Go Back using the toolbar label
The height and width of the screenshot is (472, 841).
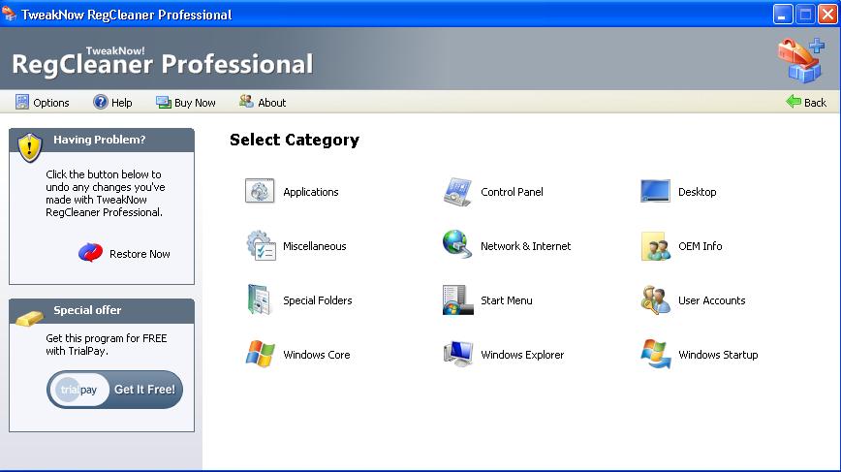[x=815, y=103]
